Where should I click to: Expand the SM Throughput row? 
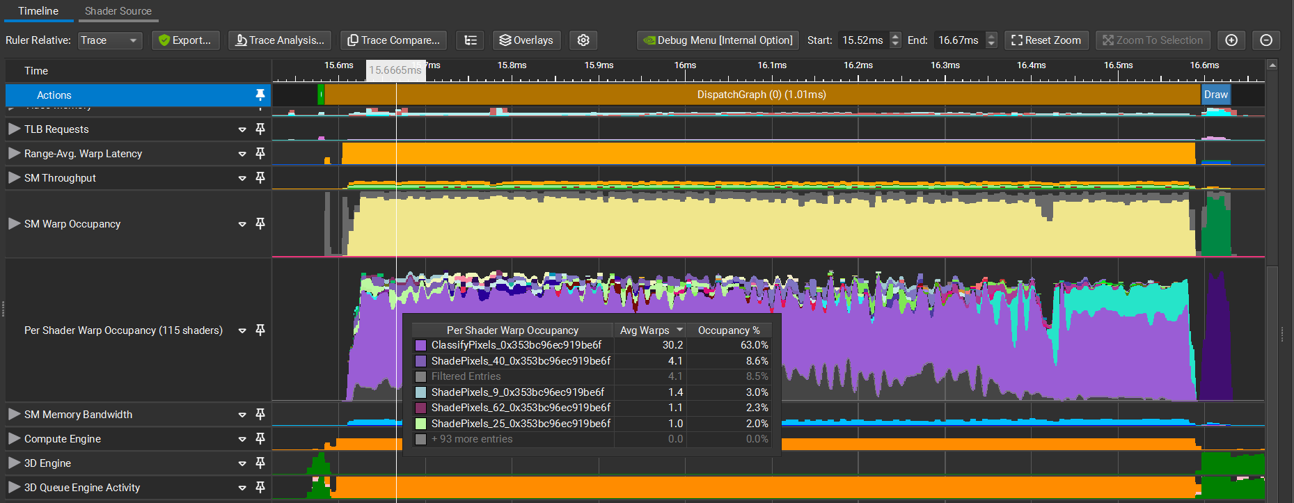14,177
